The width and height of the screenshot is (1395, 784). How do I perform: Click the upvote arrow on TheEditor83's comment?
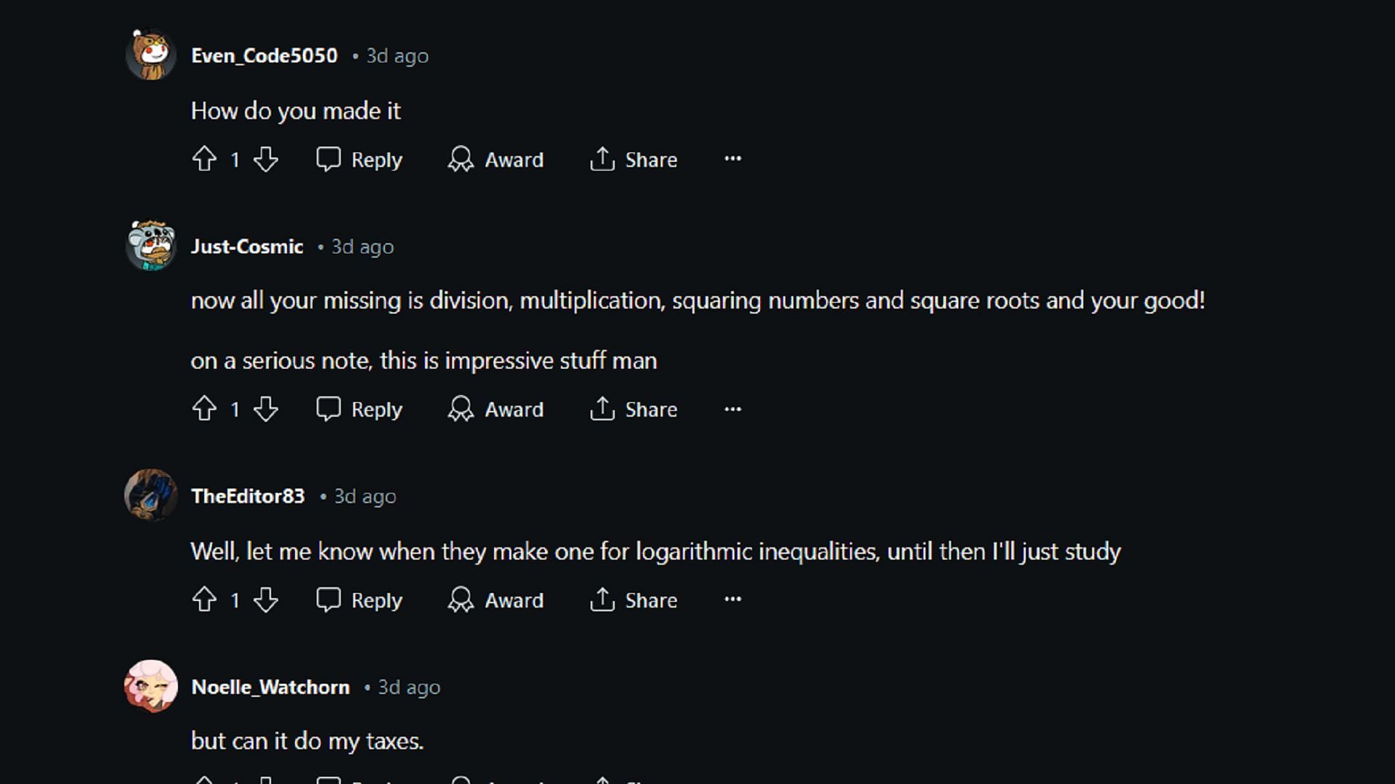[x=204, y=600]
